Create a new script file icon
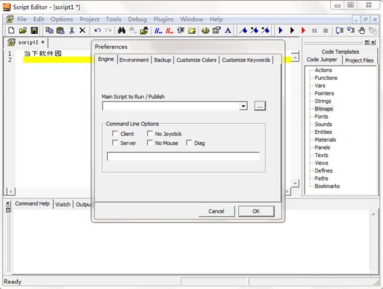Image resolution: width=383 pixels, height=289 pixels. [11, 31]
